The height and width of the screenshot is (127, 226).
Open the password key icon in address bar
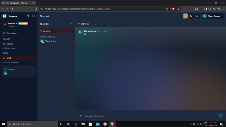pyautogui.click(x=167, y=9)
